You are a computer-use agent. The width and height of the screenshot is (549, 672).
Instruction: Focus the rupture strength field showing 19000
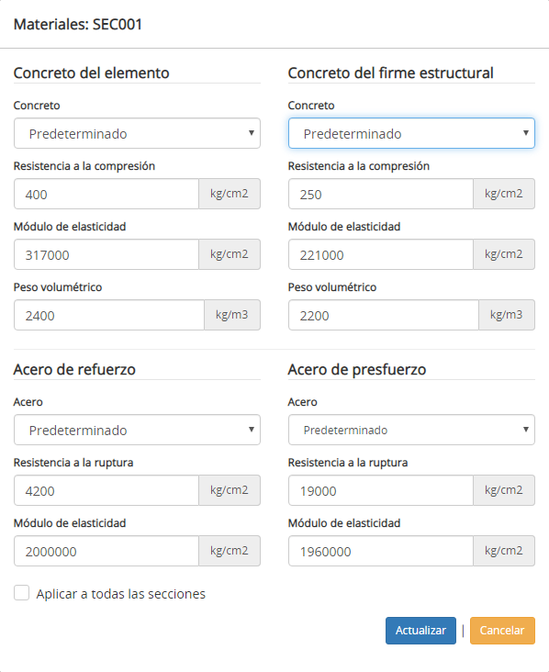pyautogui.click(x=381, y=490)
